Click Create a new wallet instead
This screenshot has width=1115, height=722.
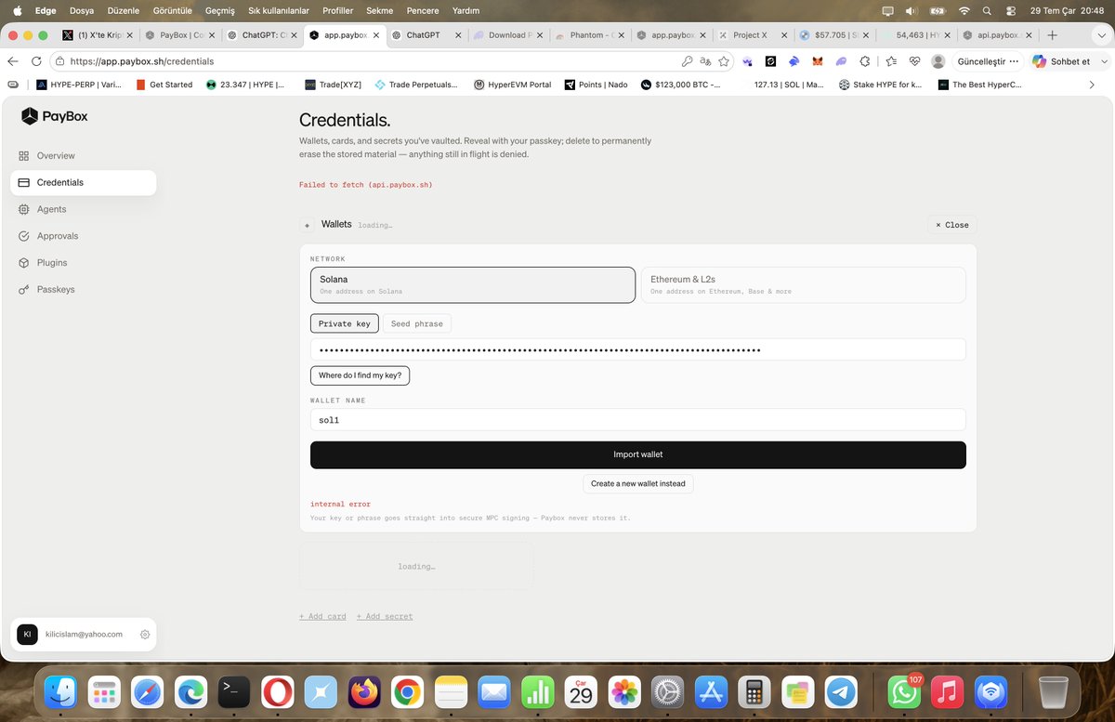point(638,484)
